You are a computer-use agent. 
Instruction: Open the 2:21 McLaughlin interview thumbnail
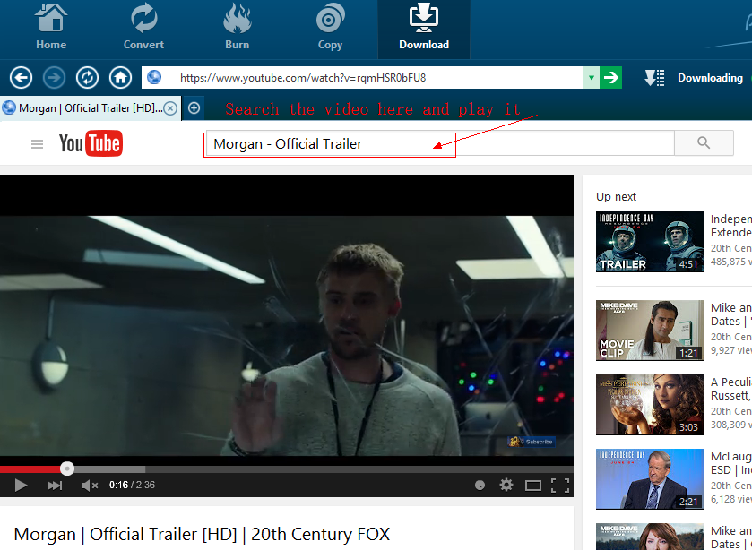pyautogui.click(x=649, y=479)
